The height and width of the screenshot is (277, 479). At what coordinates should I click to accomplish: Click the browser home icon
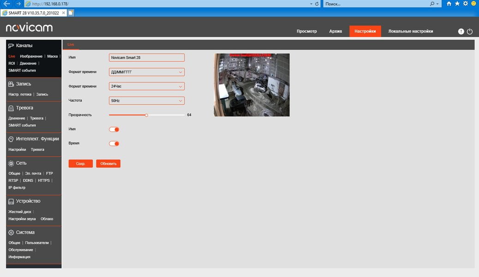coord(449,4)
